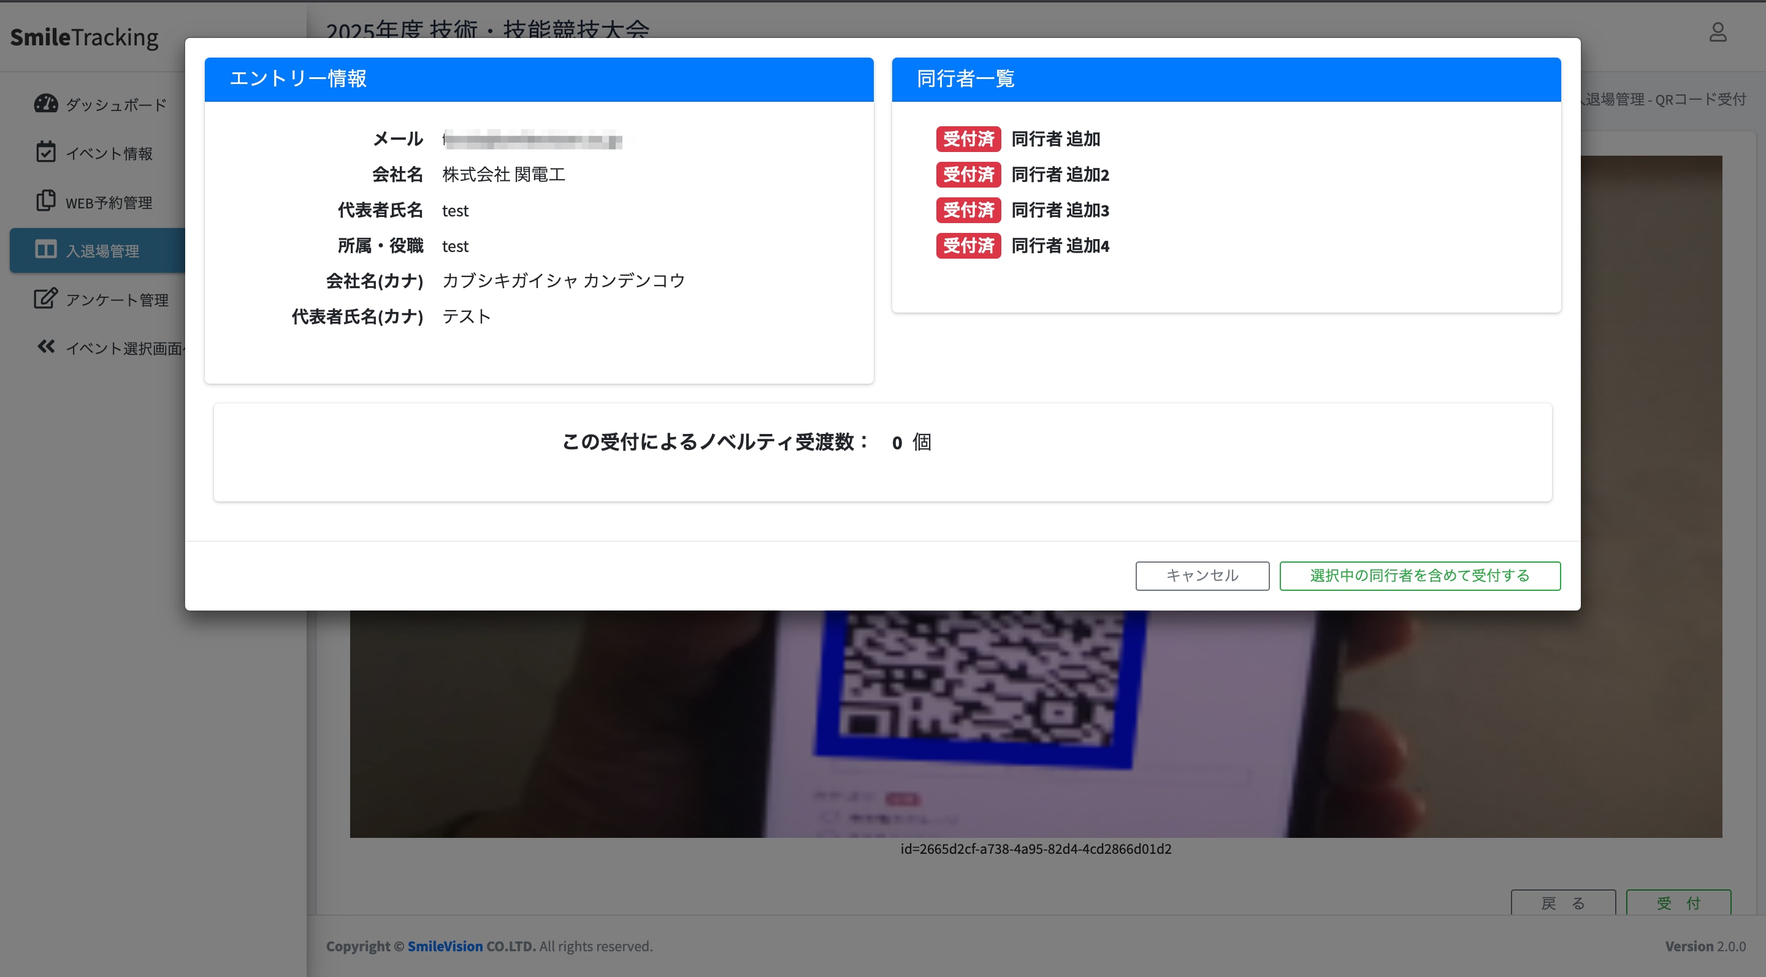
Task: Click Version 2.0.0 text in footer
Action: [1705, 946]
